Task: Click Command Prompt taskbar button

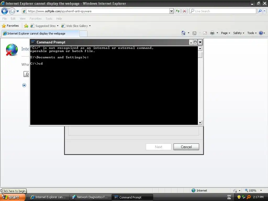Action: coord(132,197)
